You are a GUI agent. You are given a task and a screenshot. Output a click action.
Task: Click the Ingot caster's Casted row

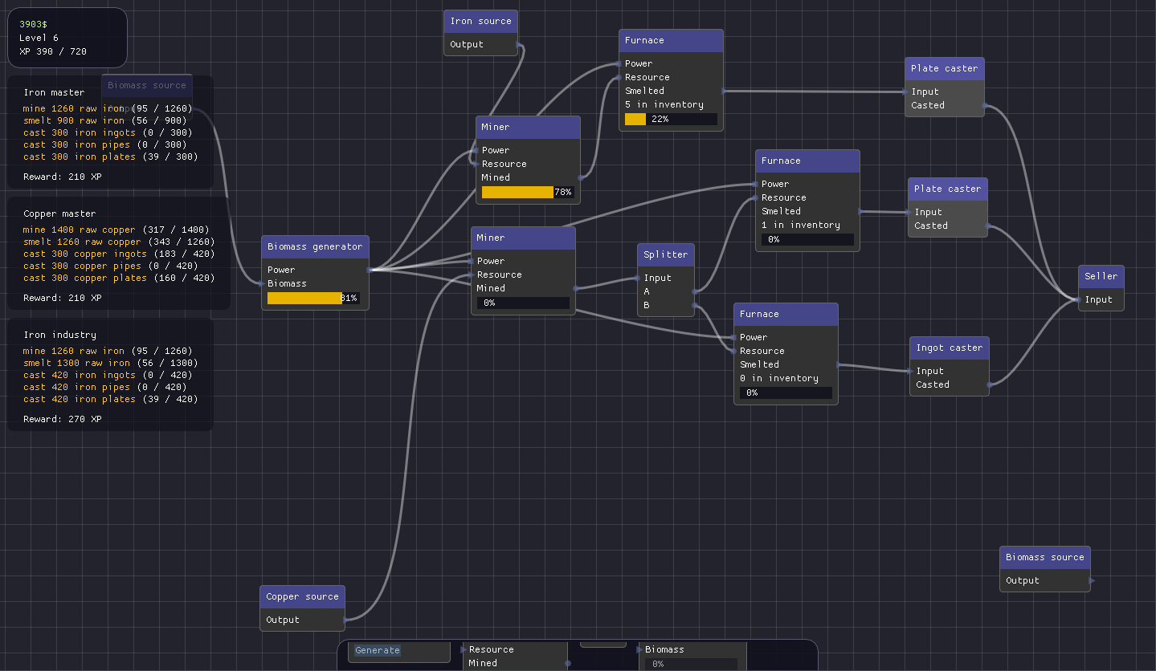[x=950, y=384]
